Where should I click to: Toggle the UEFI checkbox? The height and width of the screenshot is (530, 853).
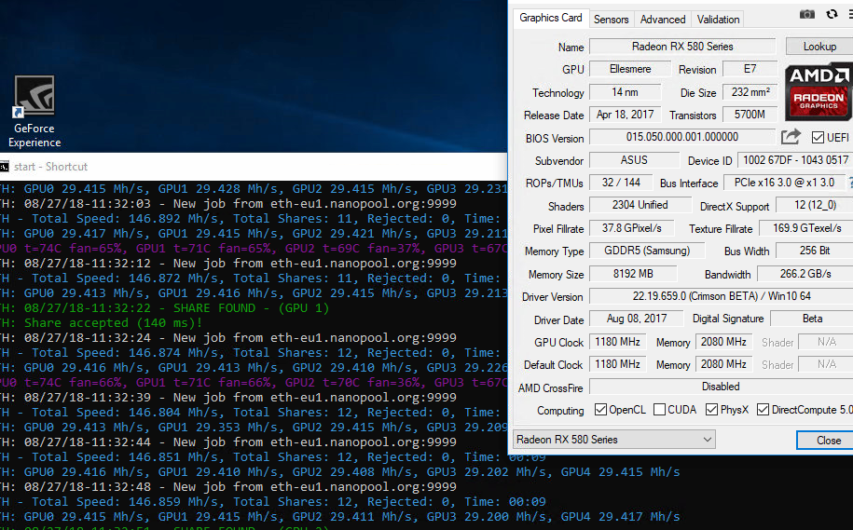click(818, 138)
